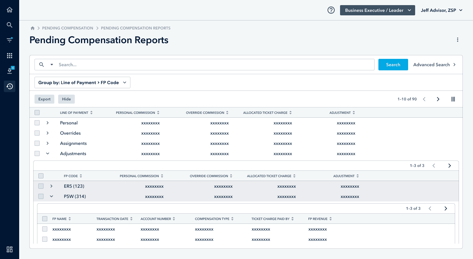The height and width of the screenshot is (259, 473).
Task: Open the dashboard widgets icon at sidebar bottom
Action: pyautogui.click(x=10, y=249)
